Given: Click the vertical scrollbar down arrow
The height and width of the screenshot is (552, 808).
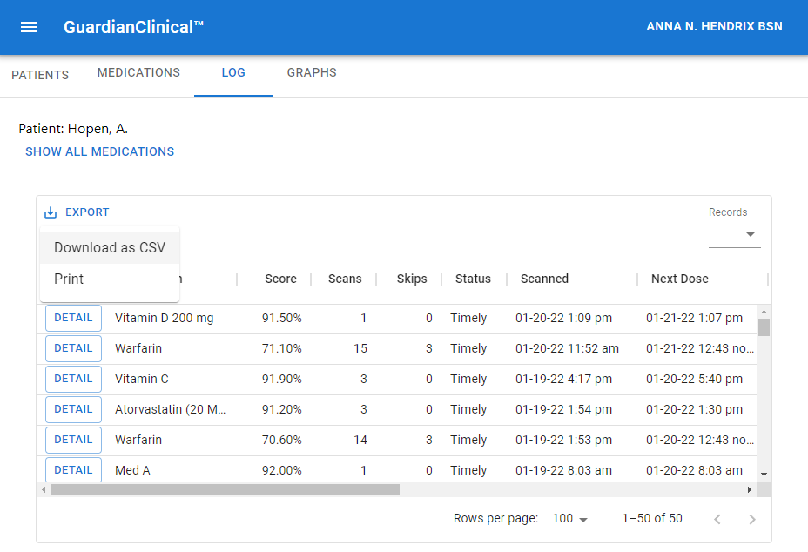Looking at the screenshot, I should pyautogui.click(x=764, y=474).
